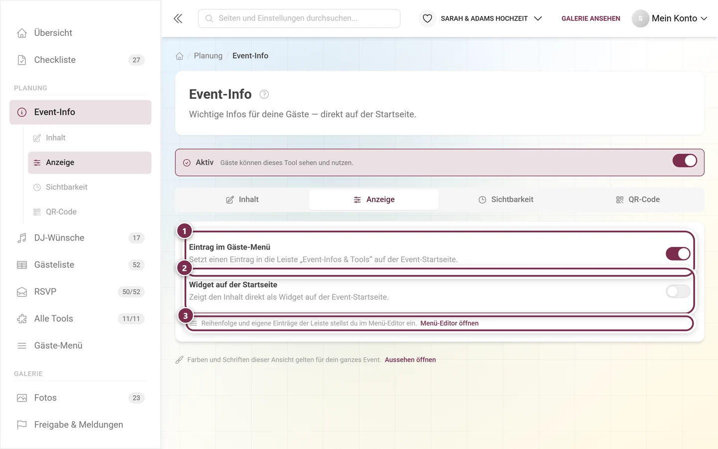The height and width of the screenshot is (449, 718).
Task: Open Event-Info in the sidebar
Action: 80,112
